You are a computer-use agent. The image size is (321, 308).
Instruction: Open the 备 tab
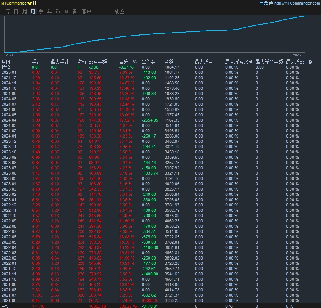pos(74,11)
